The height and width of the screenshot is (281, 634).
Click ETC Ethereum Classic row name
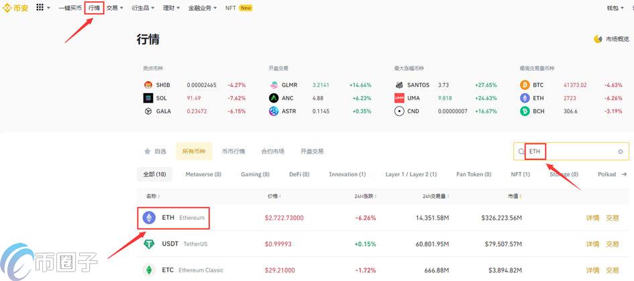click(x=193, y=270)
